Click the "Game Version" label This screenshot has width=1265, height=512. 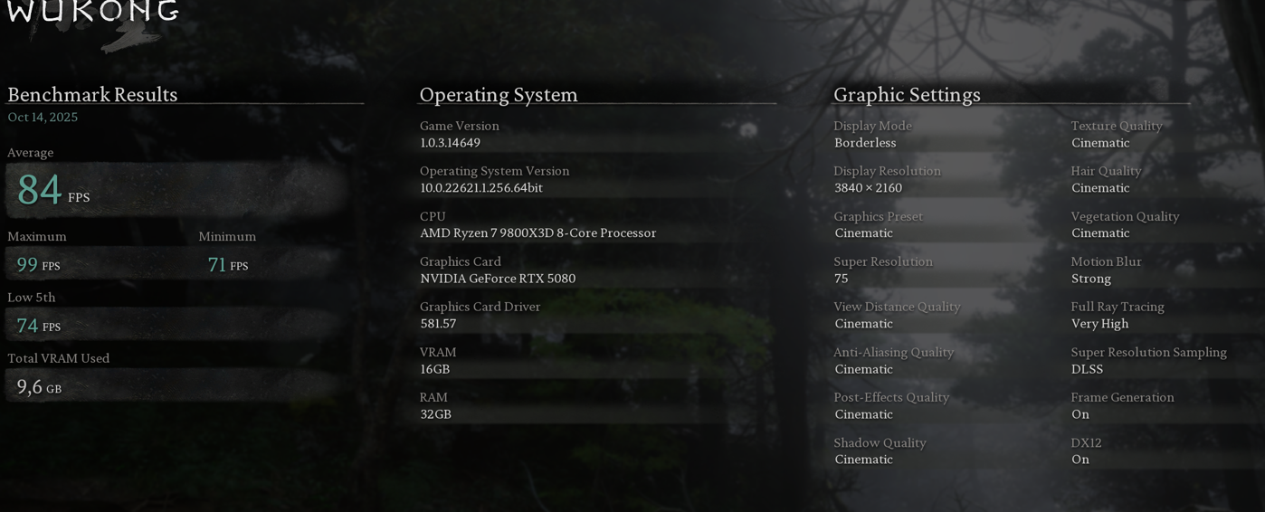pyautogui.click(x=460, y=126)
